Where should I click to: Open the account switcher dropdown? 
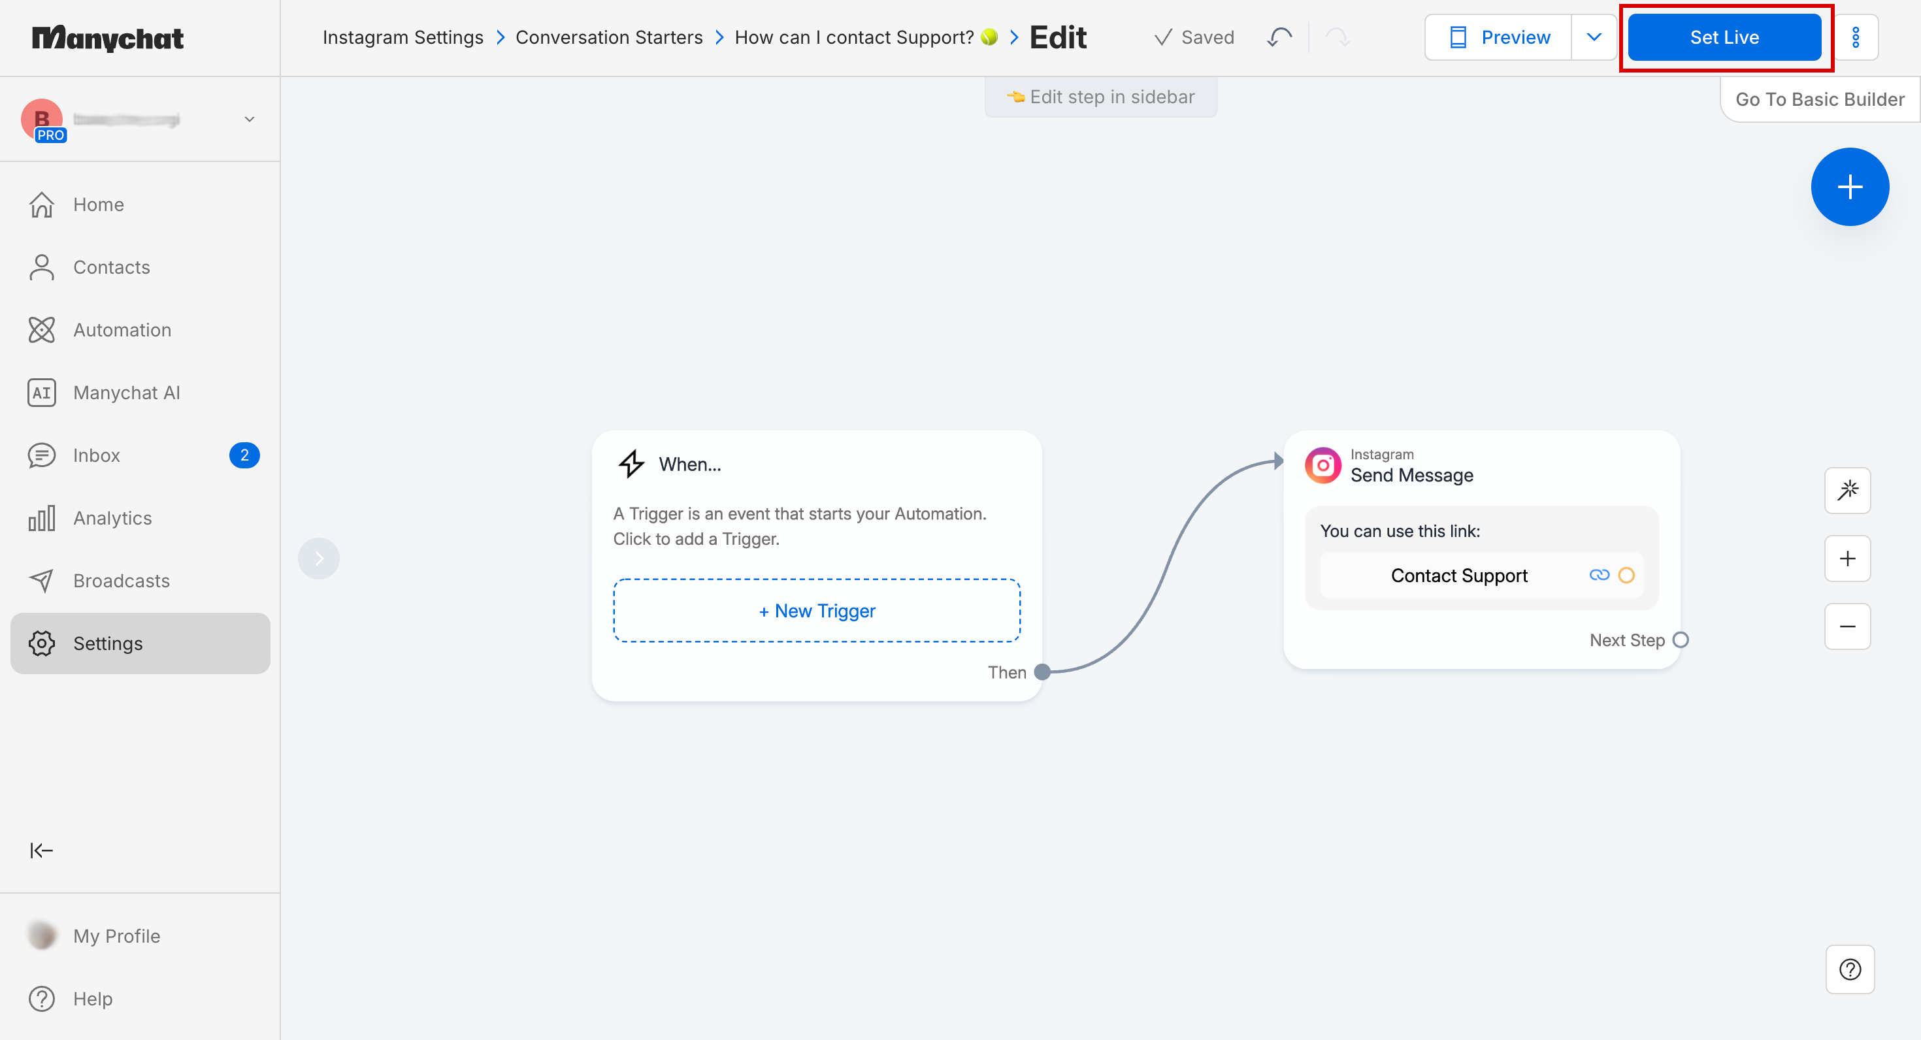pos(249,120)
